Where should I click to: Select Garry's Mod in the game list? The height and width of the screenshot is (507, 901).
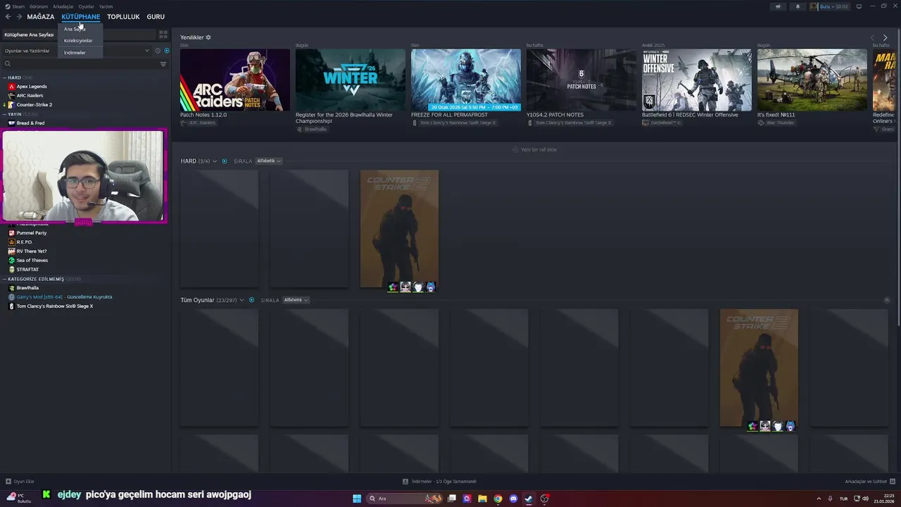(65, 297)
